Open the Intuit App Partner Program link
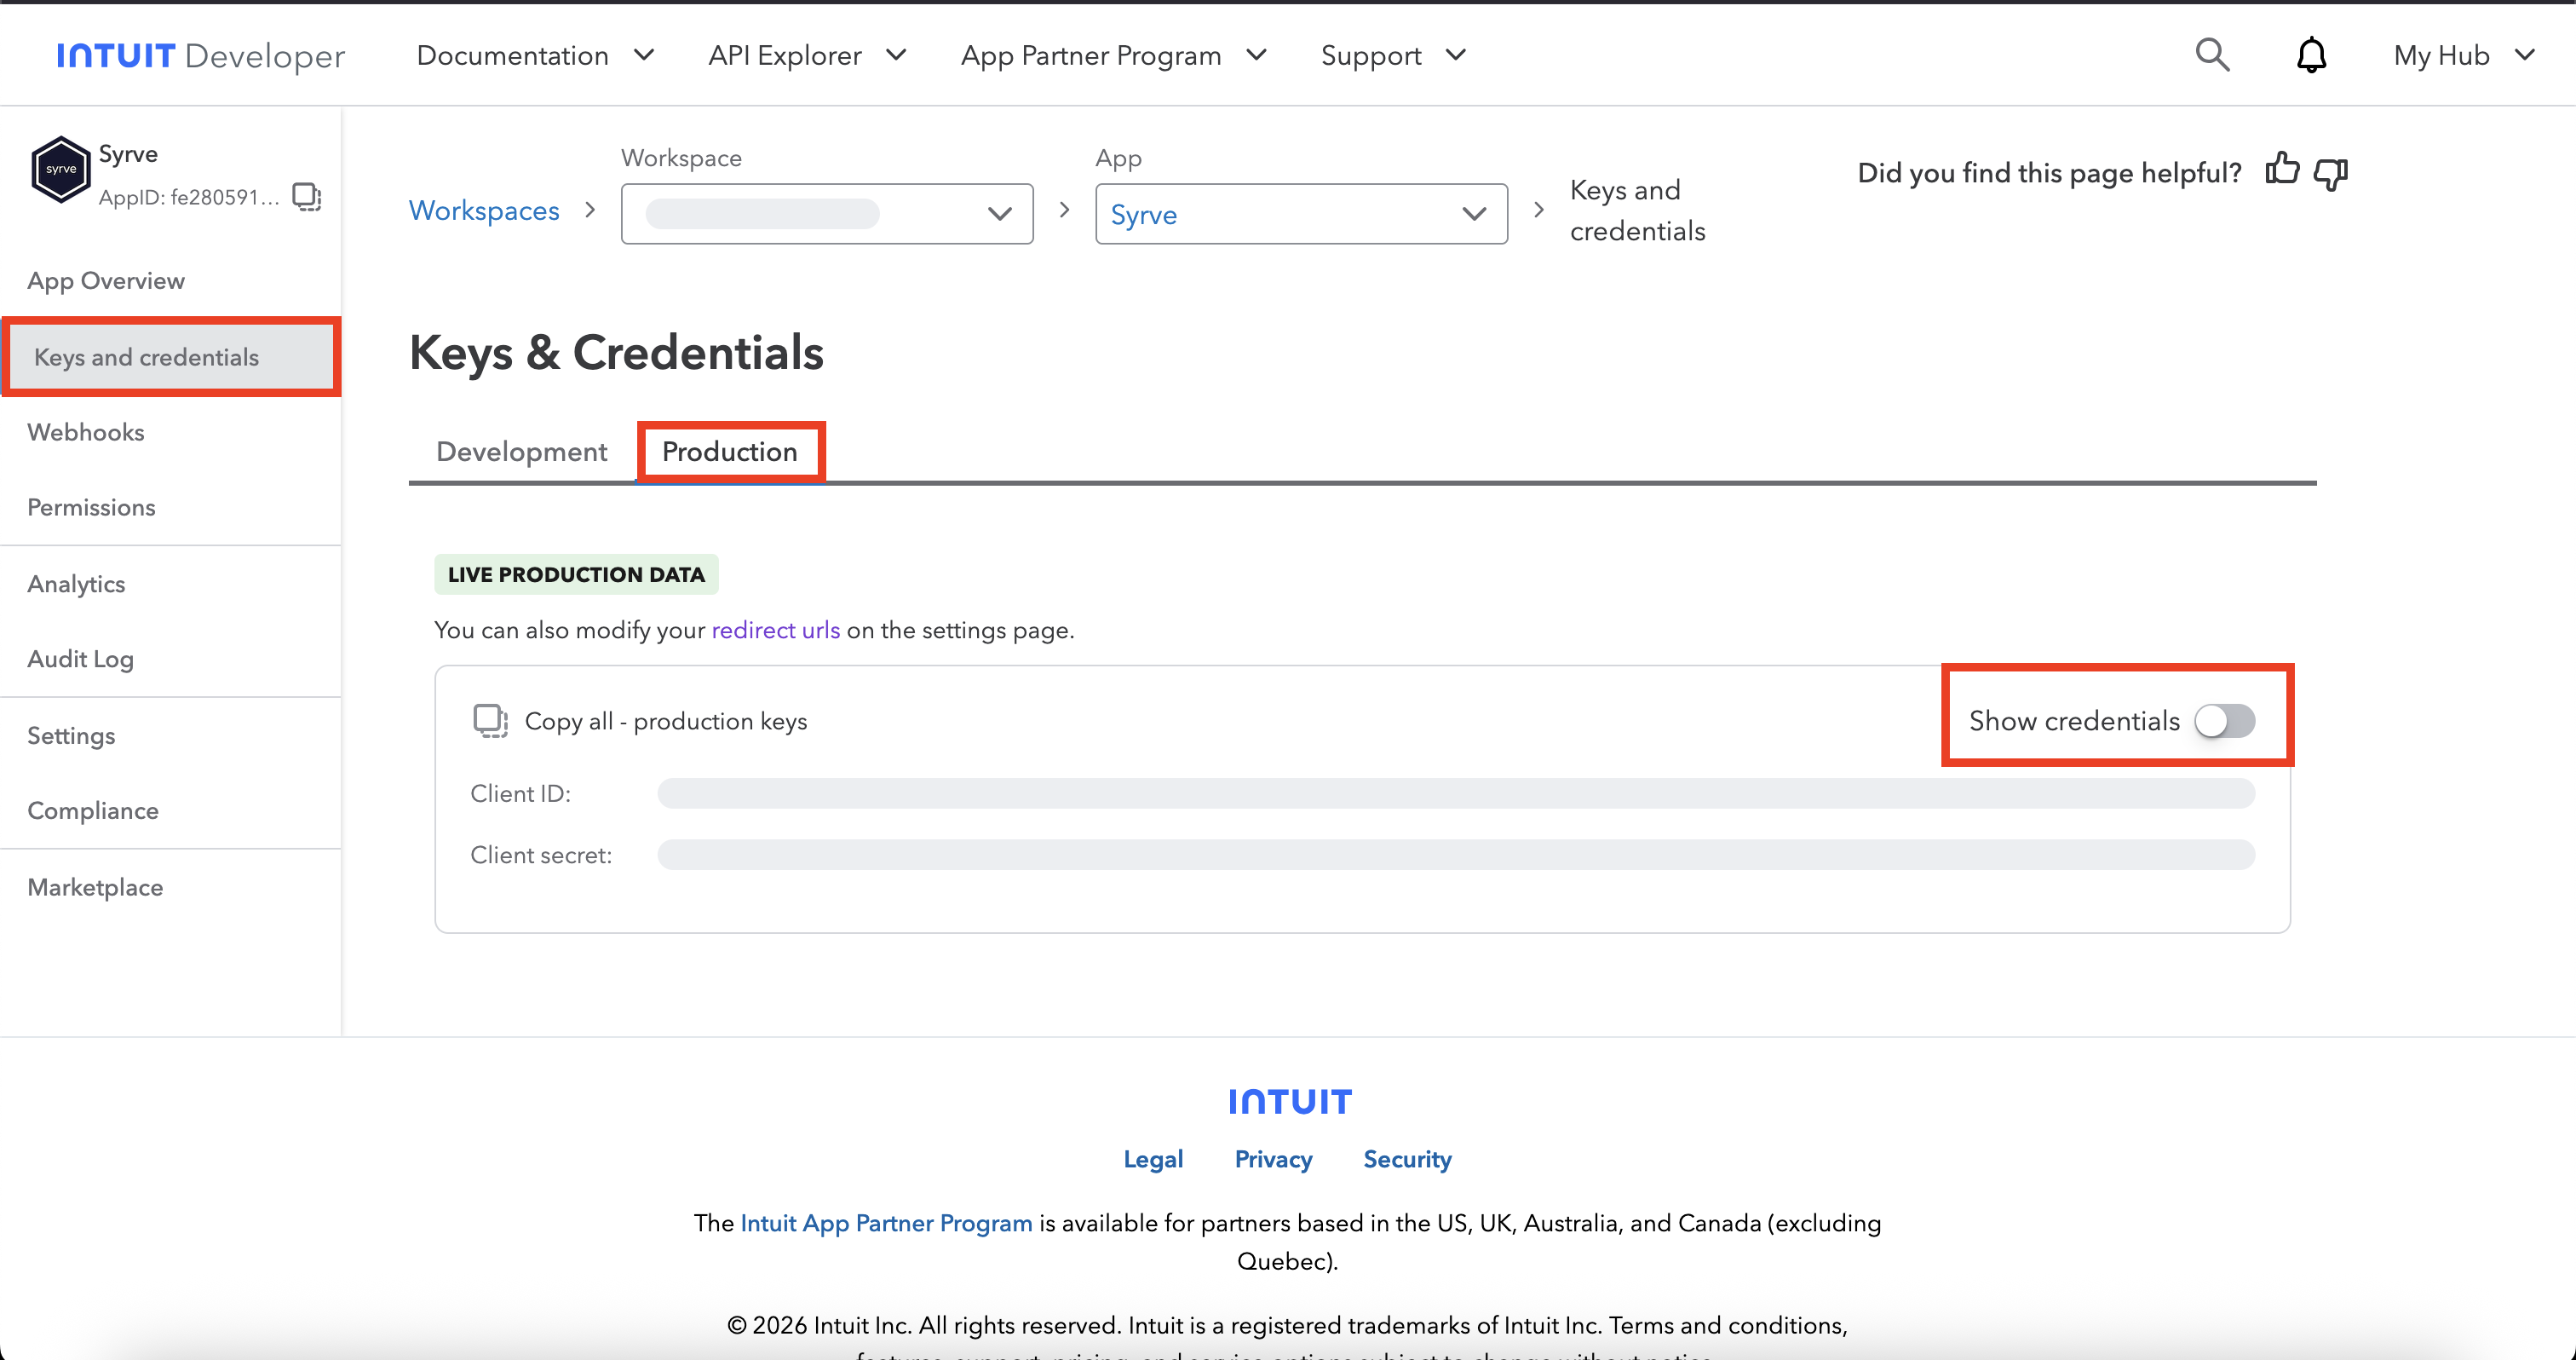 click(x=886, y=1223)
